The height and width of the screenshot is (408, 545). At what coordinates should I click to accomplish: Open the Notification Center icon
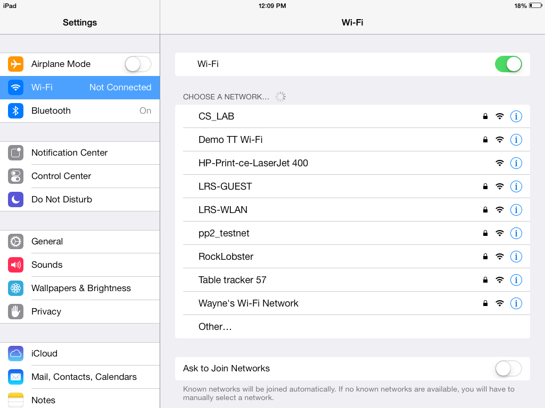point(16,152)
